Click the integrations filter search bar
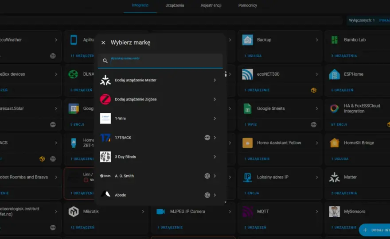 click(x=171, y=20)
